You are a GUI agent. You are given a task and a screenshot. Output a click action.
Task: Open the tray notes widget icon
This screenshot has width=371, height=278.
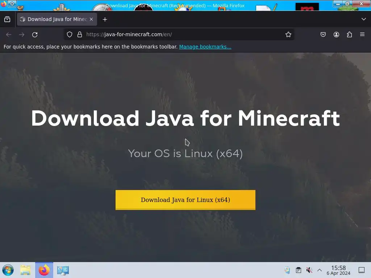(x=287, y=270)
